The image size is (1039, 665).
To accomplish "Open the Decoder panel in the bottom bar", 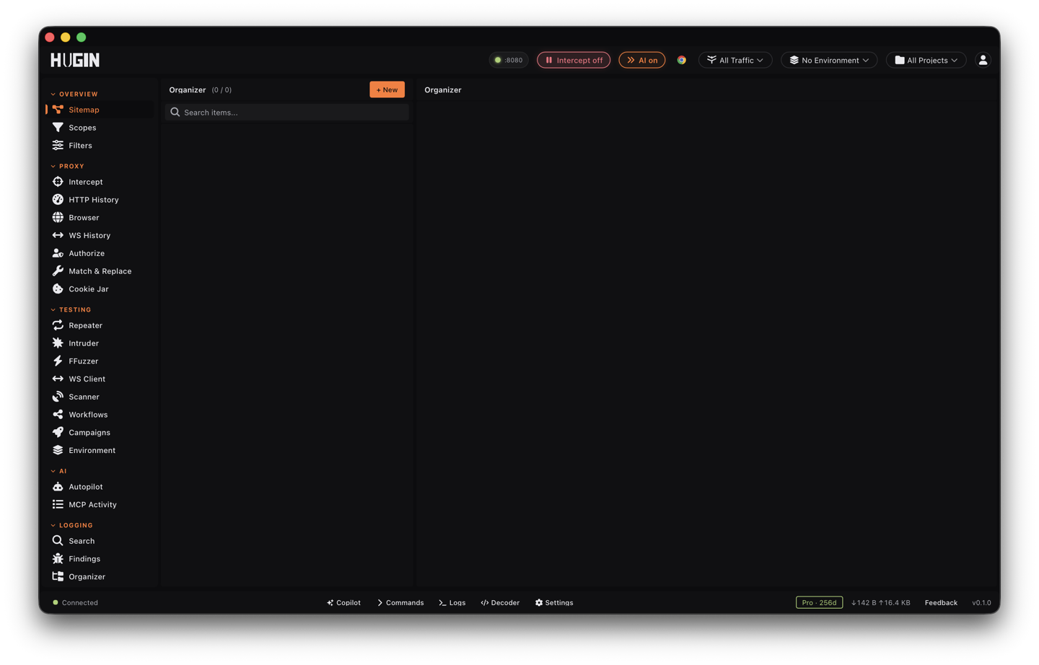I will point(500,603).
